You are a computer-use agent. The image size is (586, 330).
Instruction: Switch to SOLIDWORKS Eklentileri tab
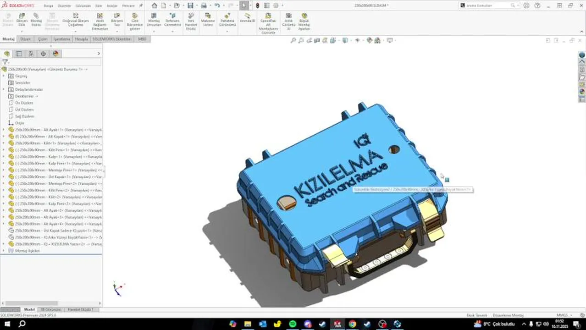pos(112,39)
